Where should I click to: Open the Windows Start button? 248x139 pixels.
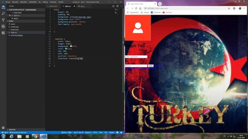[x=3, y=136]
